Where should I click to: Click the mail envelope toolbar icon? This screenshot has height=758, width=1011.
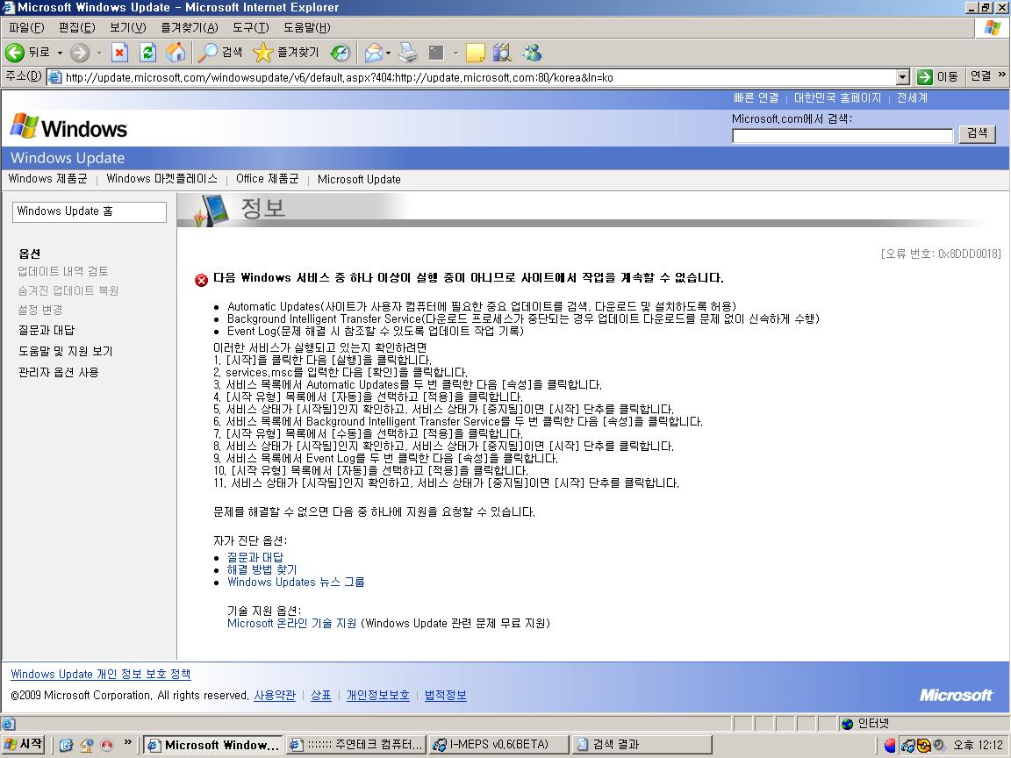[373, 53]
